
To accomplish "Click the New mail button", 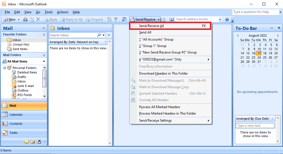I will coord(10,19).
